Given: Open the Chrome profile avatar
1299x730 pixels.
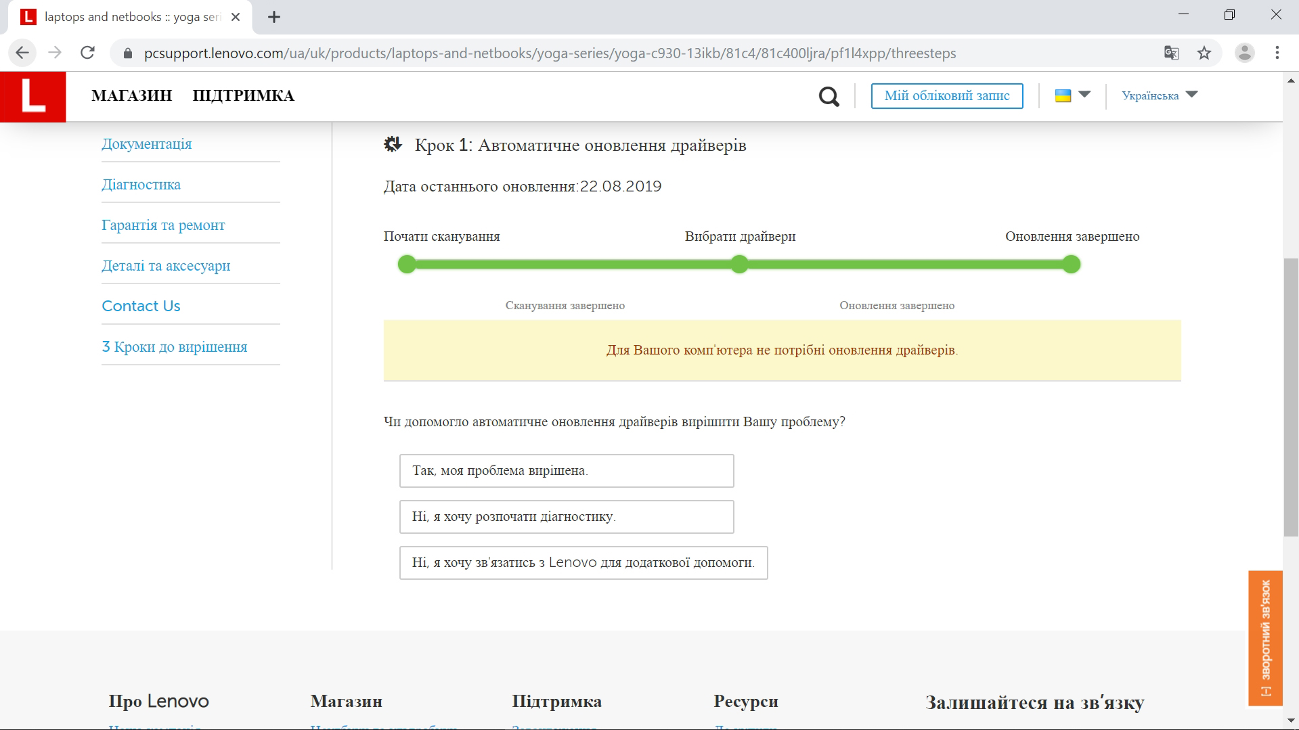Looking at the screenshot, I should 1244,53.
